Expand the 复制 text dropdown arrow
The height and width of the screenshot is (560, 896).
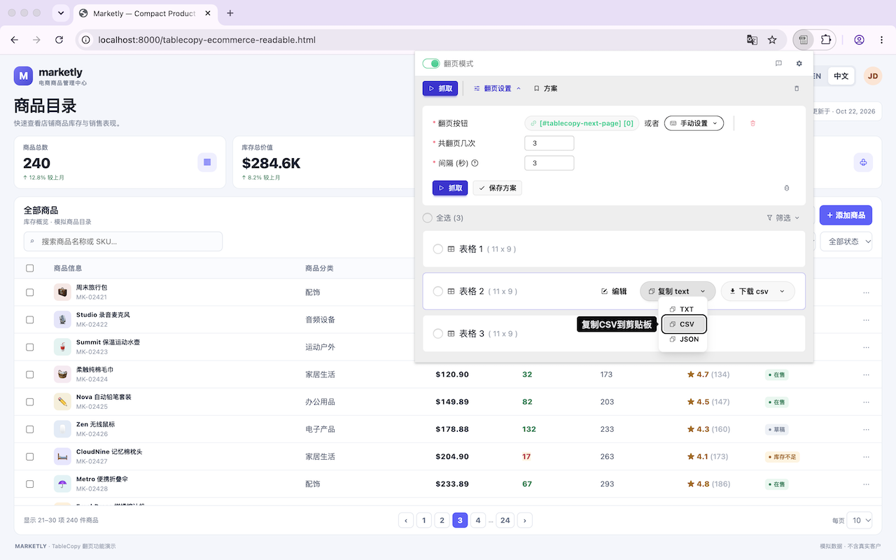(703, 291)
